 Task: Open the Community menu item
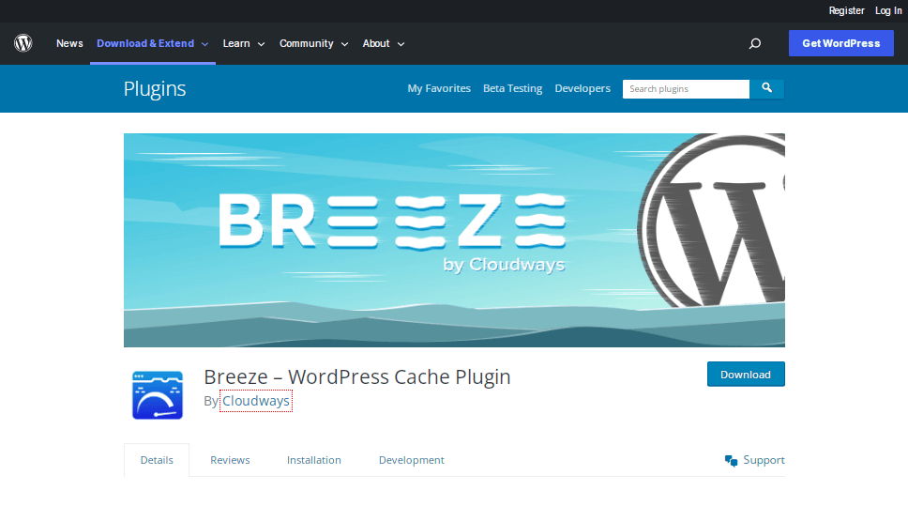[307, 43]
